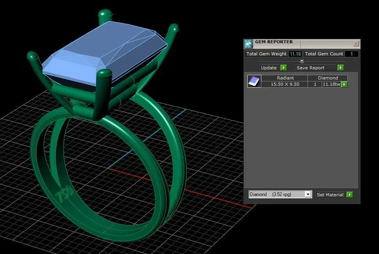This screenshot has height=254, width=379.
Task: Click the Radiant column header
Action: point(285,78)
